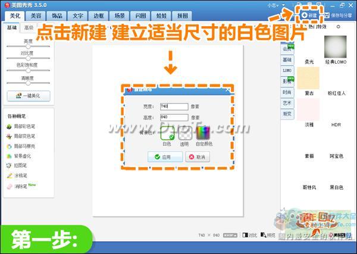This screenshot has width=357, height=254.
Task: Select the 涂鸦笔 doodle pen icon
Action: pos(9,175)
